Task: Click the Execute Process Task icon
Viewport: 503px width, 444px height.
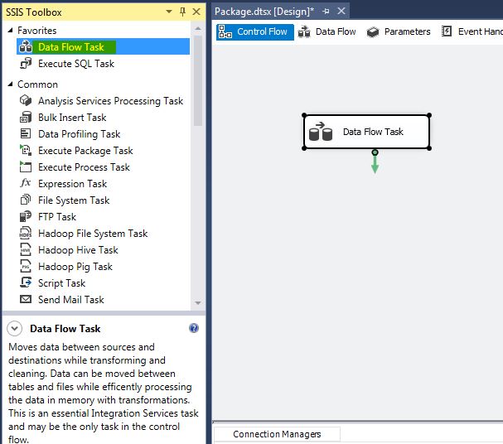Action: (x=26, y=167)
